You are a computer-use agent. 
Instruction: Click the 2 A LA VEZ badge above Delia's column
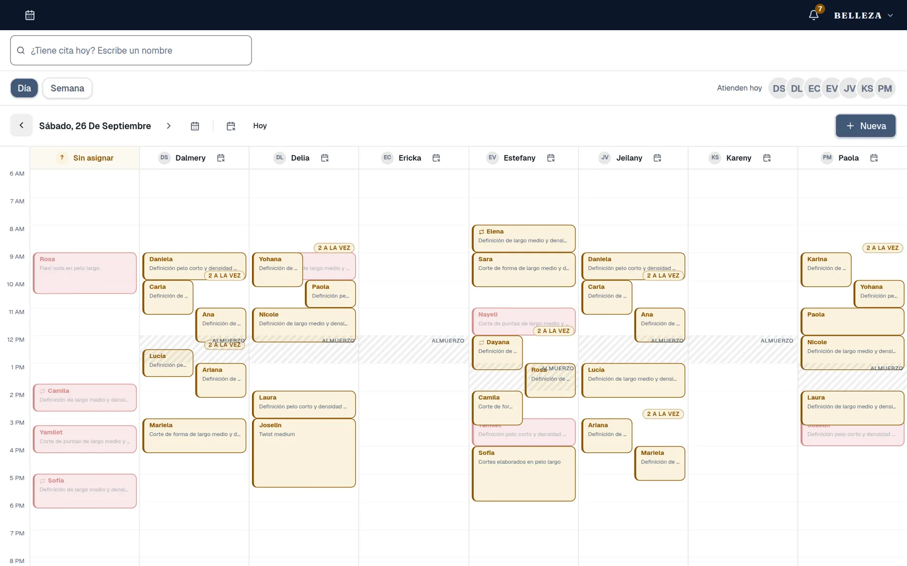click(334, 248)
